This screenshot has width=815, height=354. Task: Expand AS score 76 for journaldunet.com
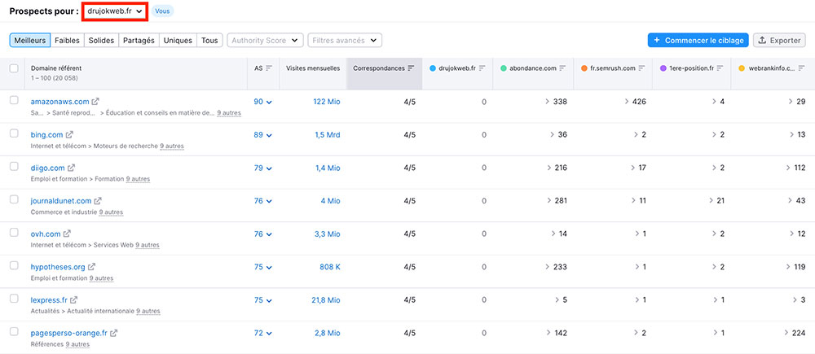pos(263,201)
